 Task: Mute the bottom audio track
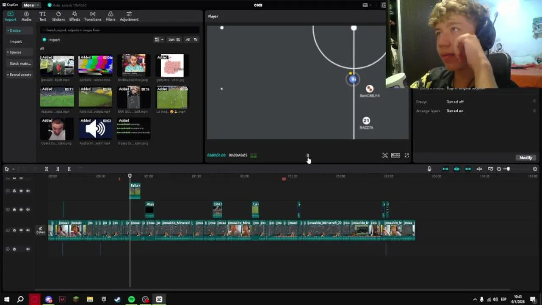[28, 249]
